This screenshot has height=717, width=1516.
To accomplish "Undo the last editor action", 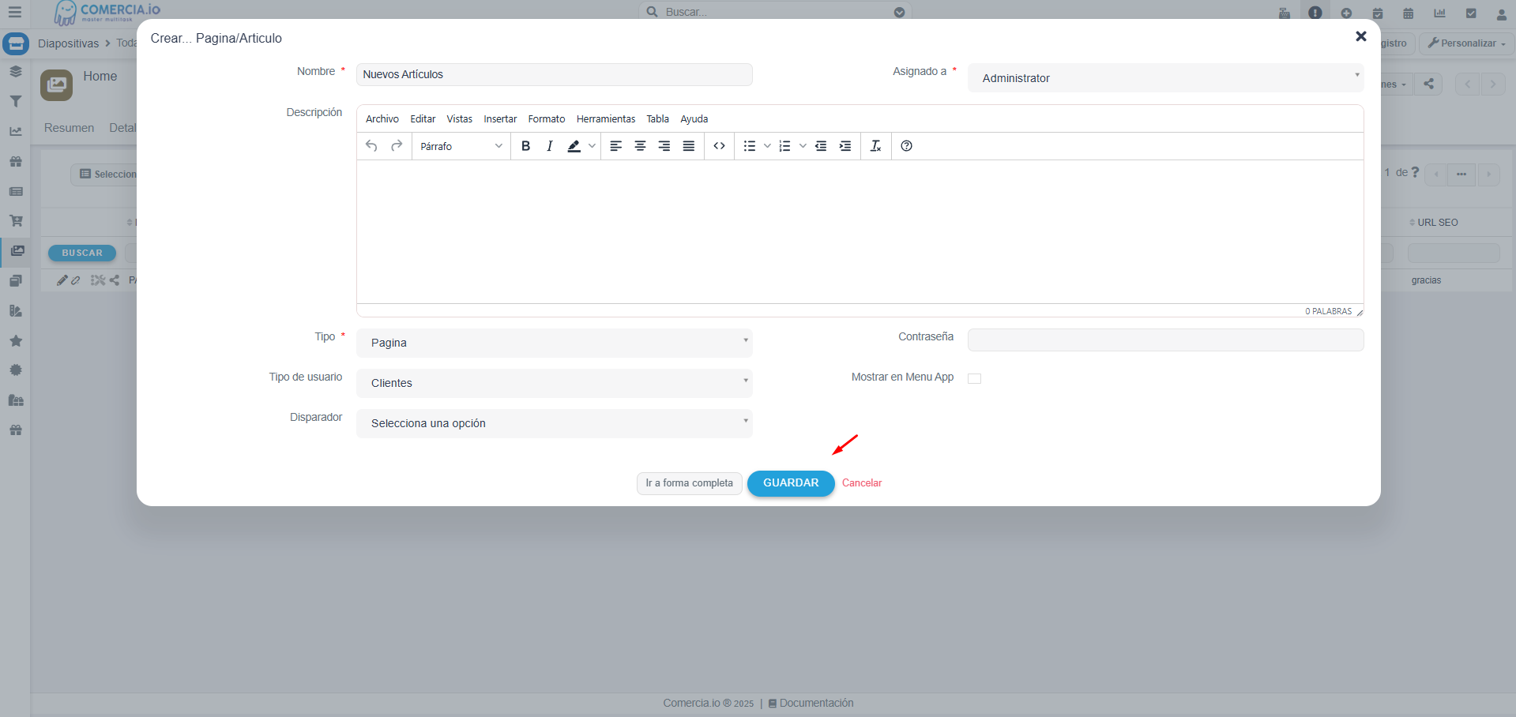I will coord(371,146).
